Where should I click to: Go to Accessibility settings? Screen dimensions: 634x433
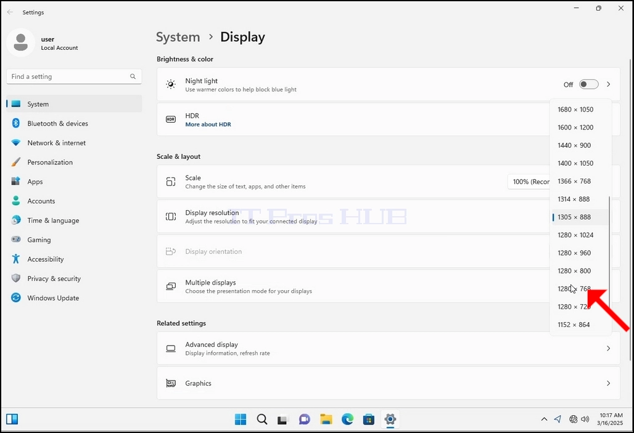point(74,259)
